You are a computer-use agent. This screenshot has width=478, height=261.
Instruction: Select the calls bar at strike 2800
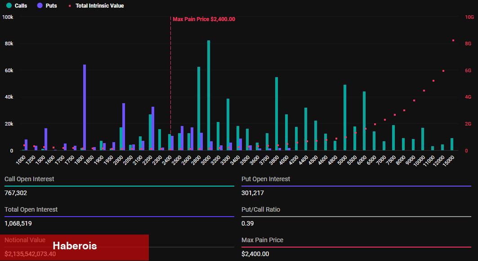pos(199,109)
